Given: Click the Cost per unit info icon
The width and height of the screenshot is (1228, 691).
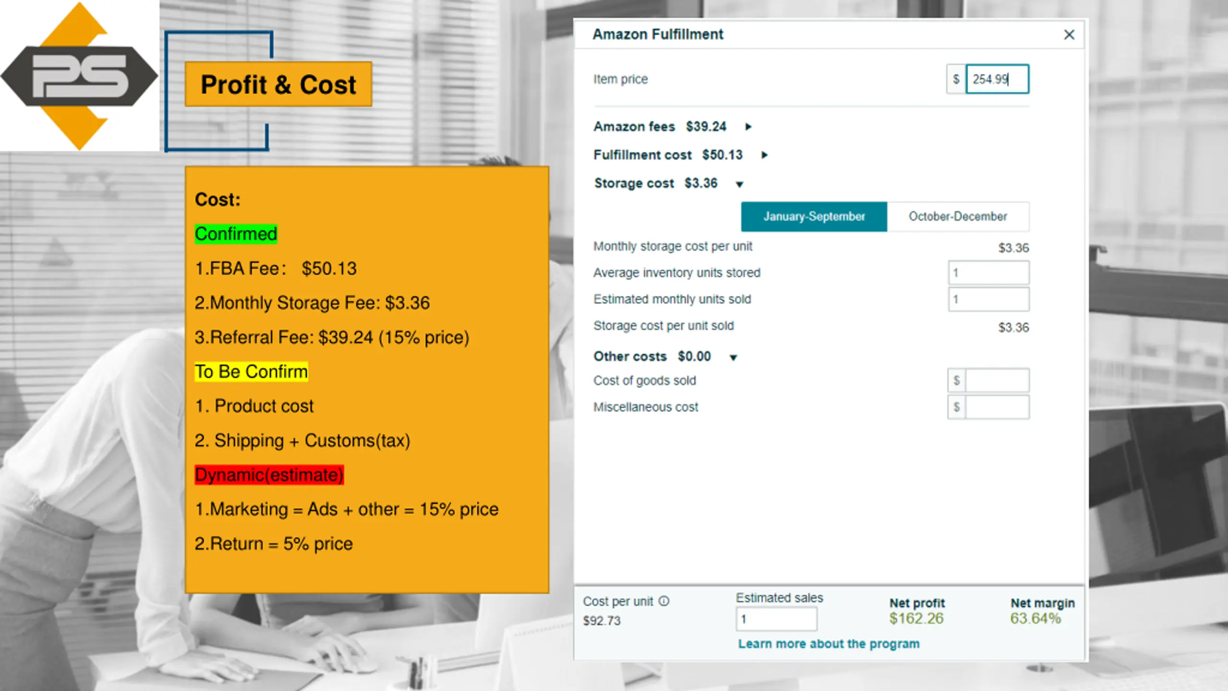Looking at the screenshot, I should [664, 601].
